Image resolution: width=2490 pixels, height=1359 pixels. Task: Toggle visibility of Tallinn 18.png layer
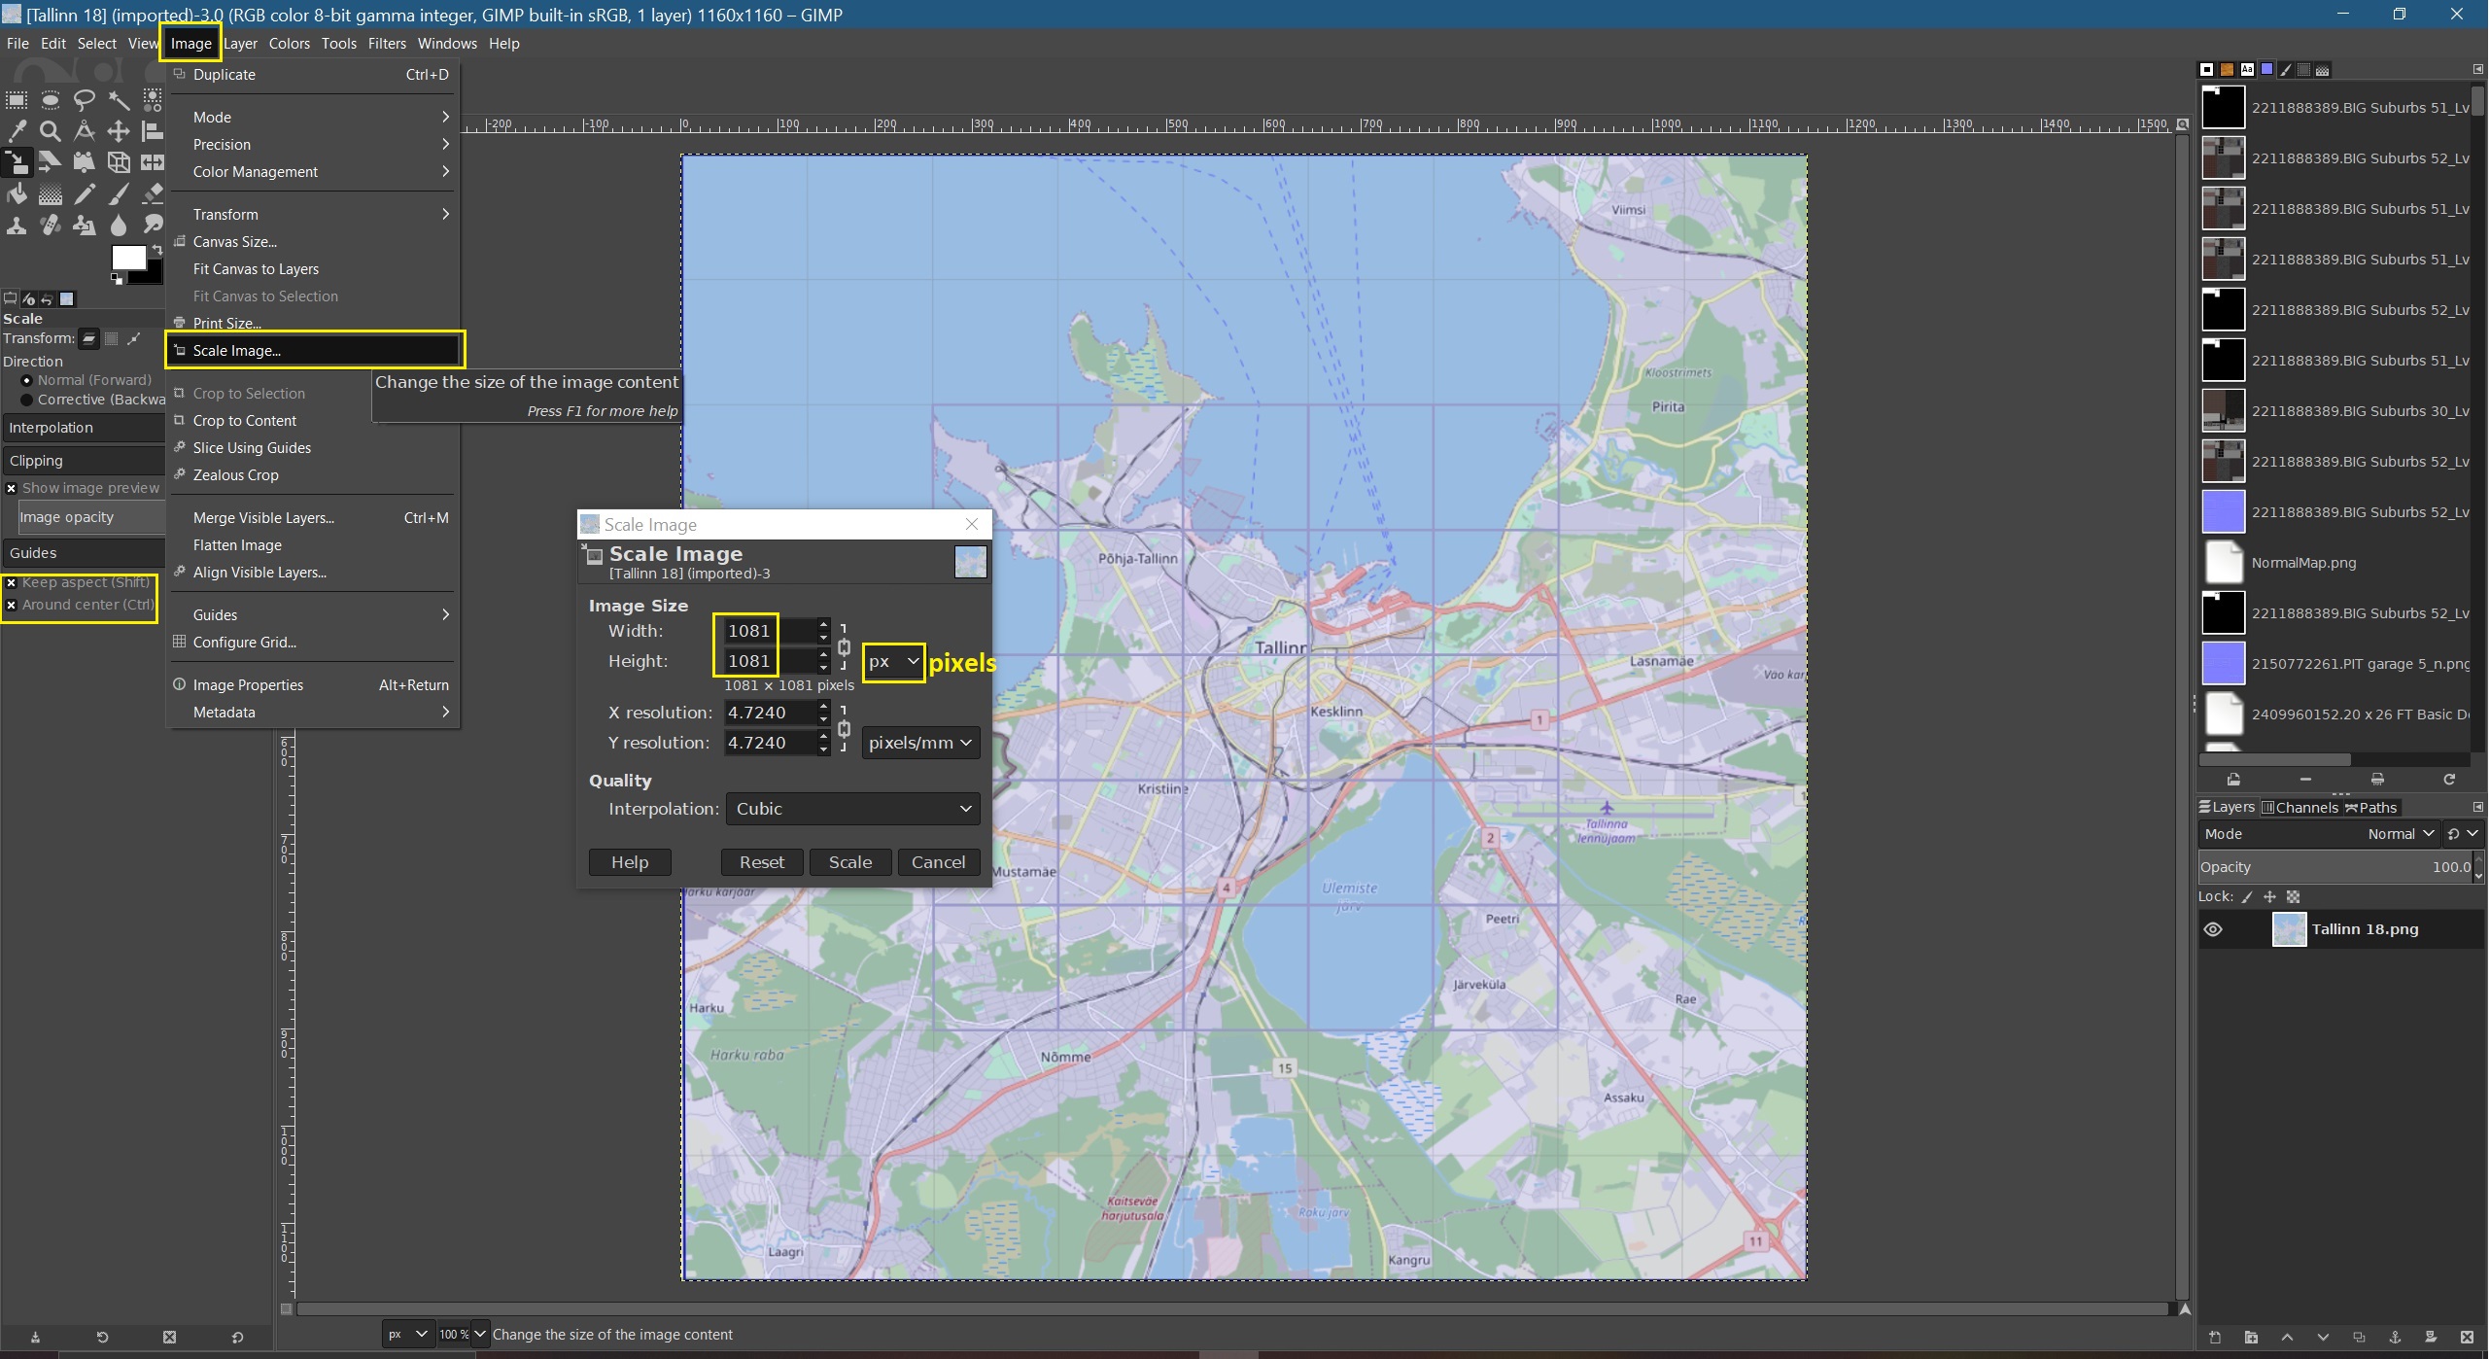(2214, 930)
